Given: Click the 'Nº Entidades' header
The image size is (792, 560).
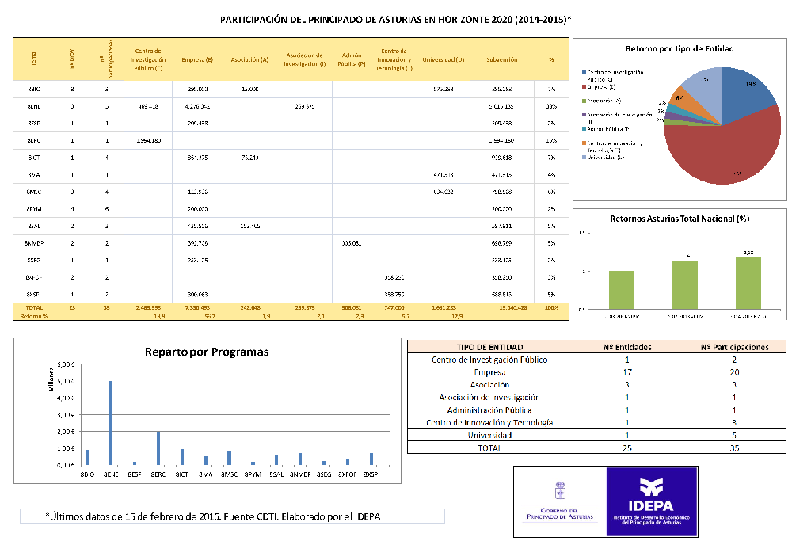Looking at the screenshot, I should 627,347.
